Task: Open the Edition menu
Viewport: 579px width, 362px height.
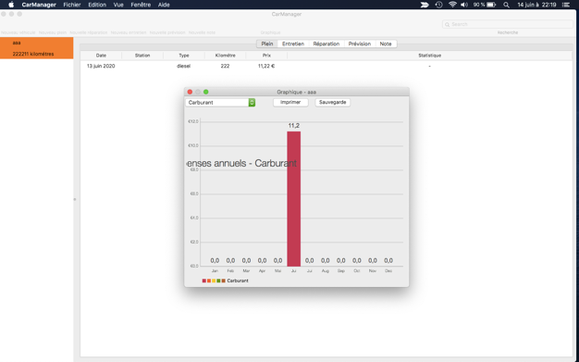Action: point(97,5)
